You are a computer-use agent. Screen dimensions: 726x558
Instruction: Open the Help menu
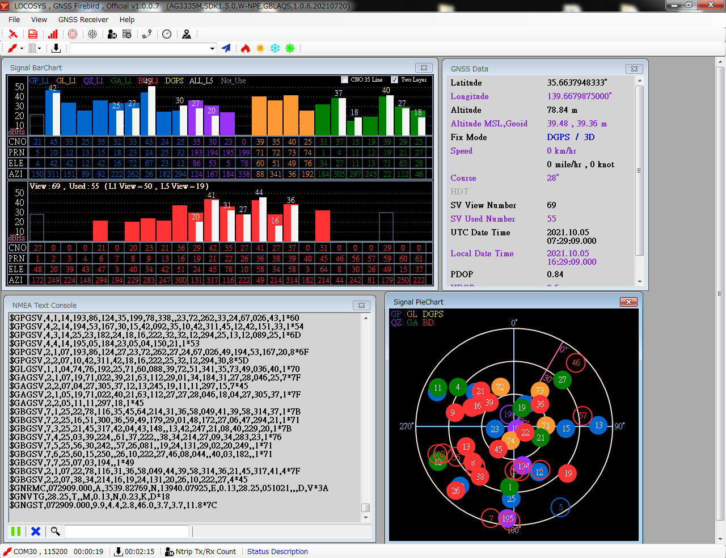pyautogui.click(x=127, y=19)
